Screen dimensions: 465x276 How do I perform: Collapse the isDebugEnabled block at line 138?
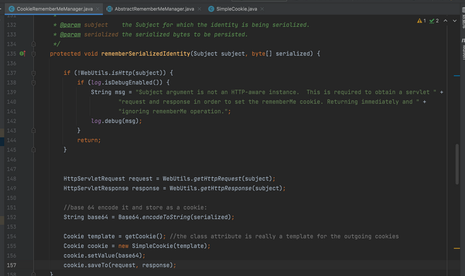[34, 82]
